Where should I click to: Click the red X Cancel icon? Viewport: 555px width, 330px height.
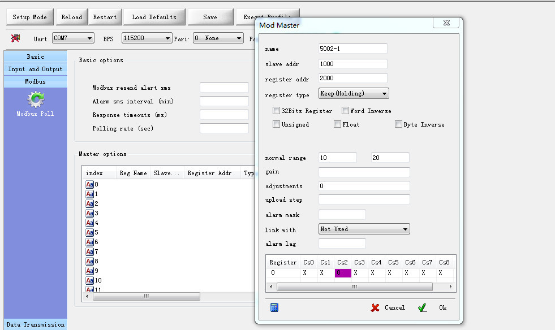(375, 308)
